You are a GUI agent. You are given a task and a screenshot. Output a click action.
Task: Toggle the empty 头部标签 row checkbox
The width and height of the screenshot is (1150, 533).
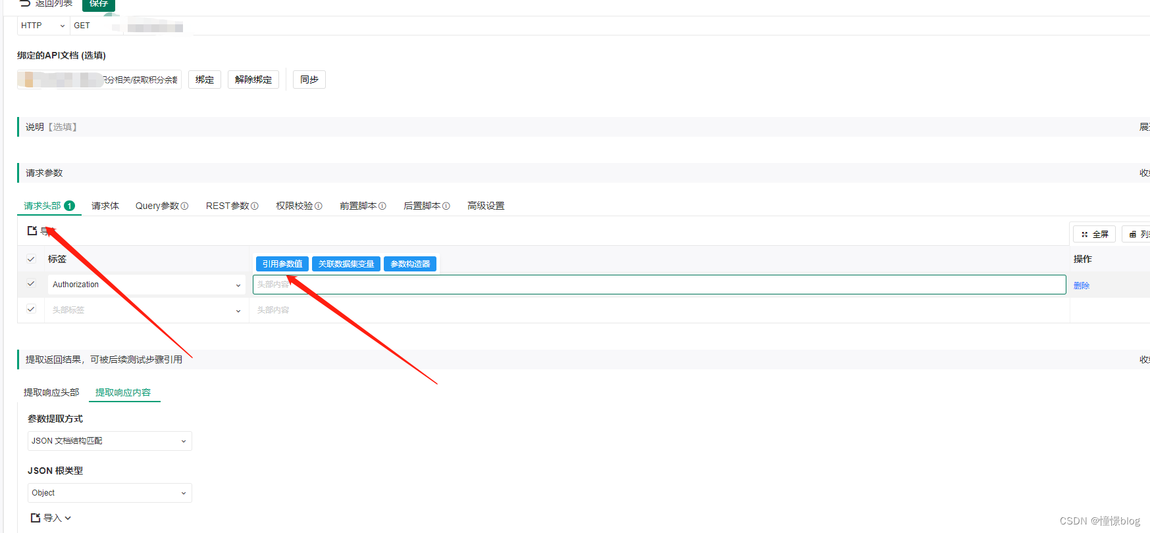click(31, 309)
